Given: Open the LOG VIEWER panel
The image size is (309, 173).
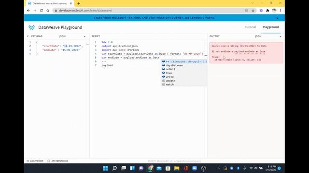Looking at the screenshot, I should click(x=35, y=161).
